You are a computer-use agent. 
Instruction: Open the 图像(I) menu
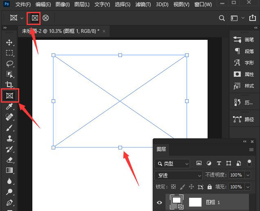63,5
